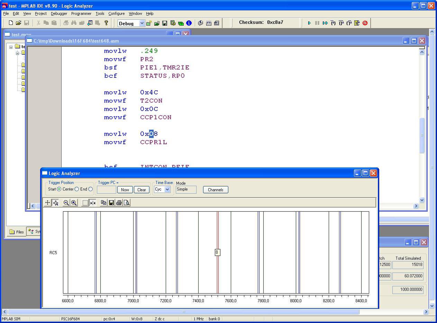
Task: Select the Center trigger position radio button
Action: [x=77, y=189]
